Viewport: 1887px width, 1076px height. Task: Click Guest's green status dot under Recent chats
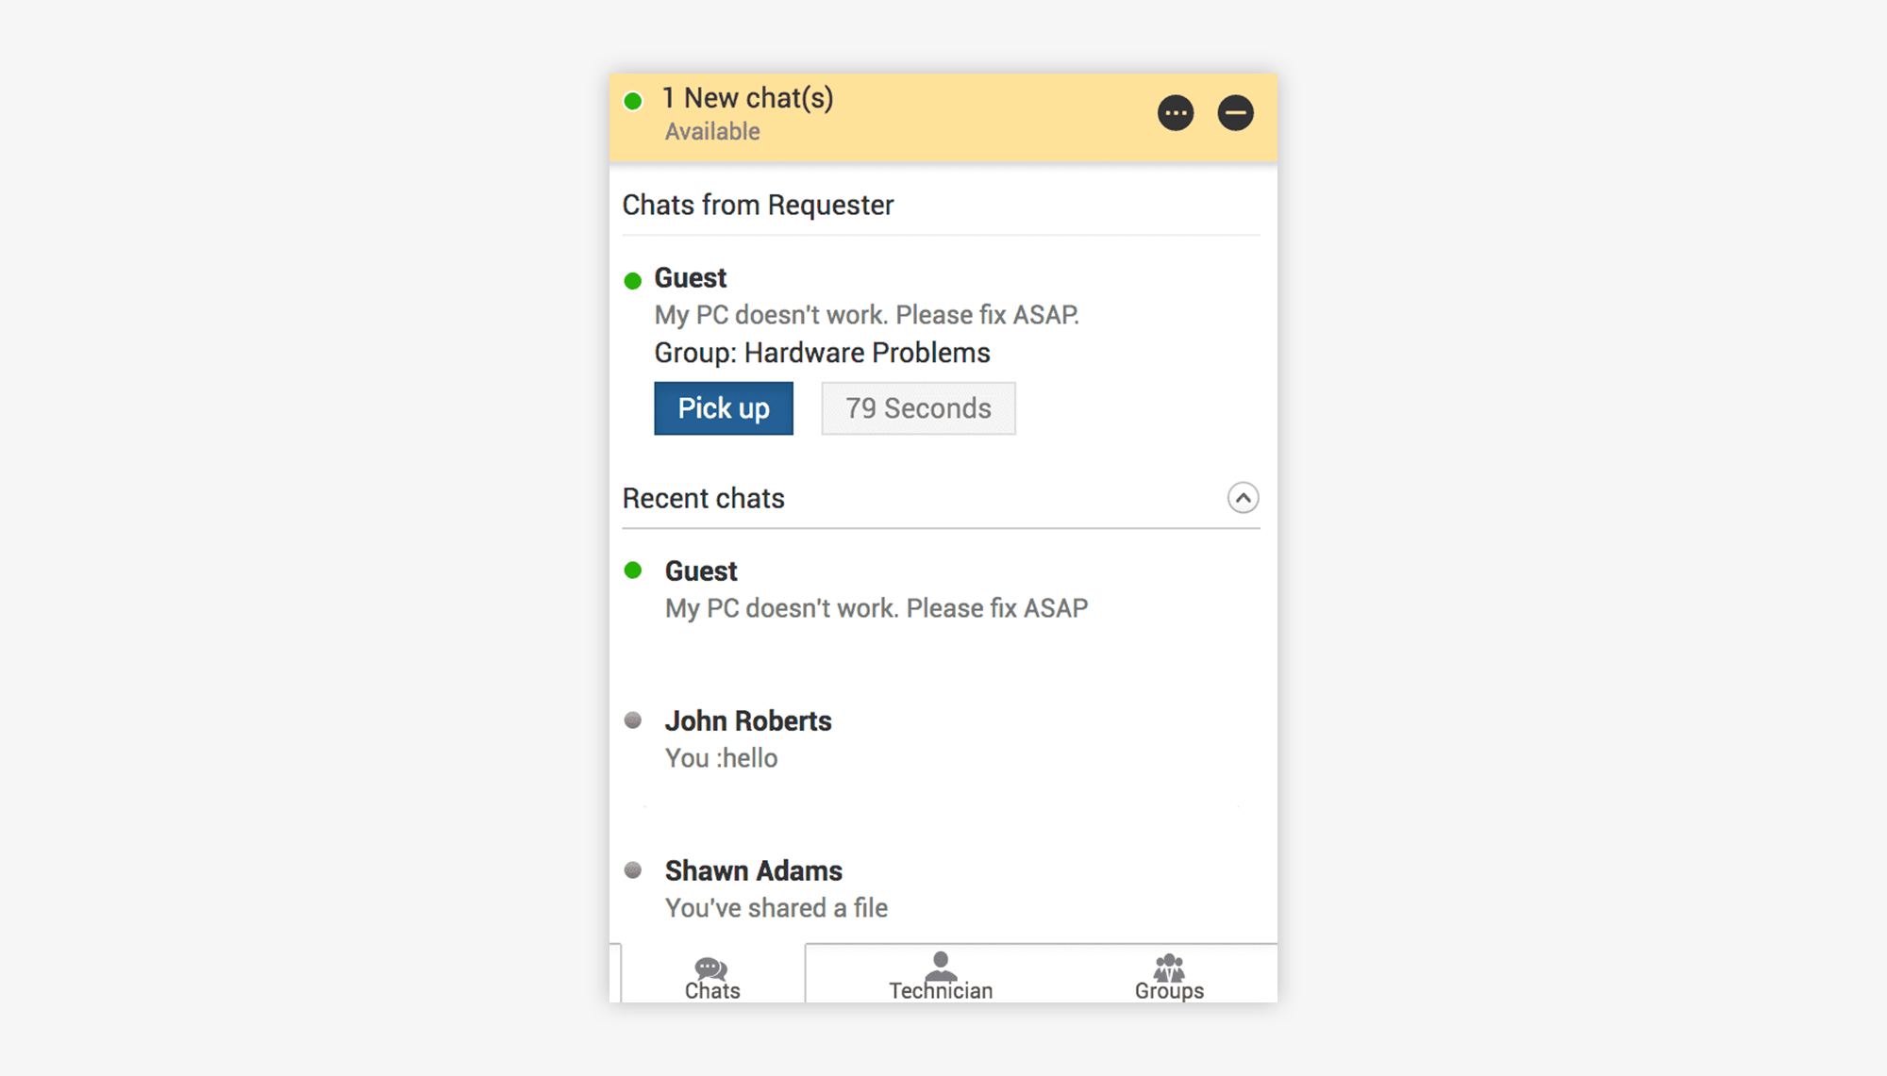[x=633, y=570]
